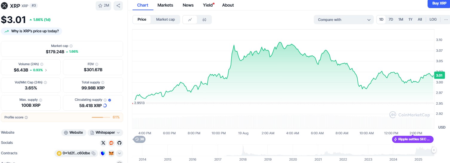450x163 pixels.
Task: Toggle LOG scale on the chart
Action: 433,19
